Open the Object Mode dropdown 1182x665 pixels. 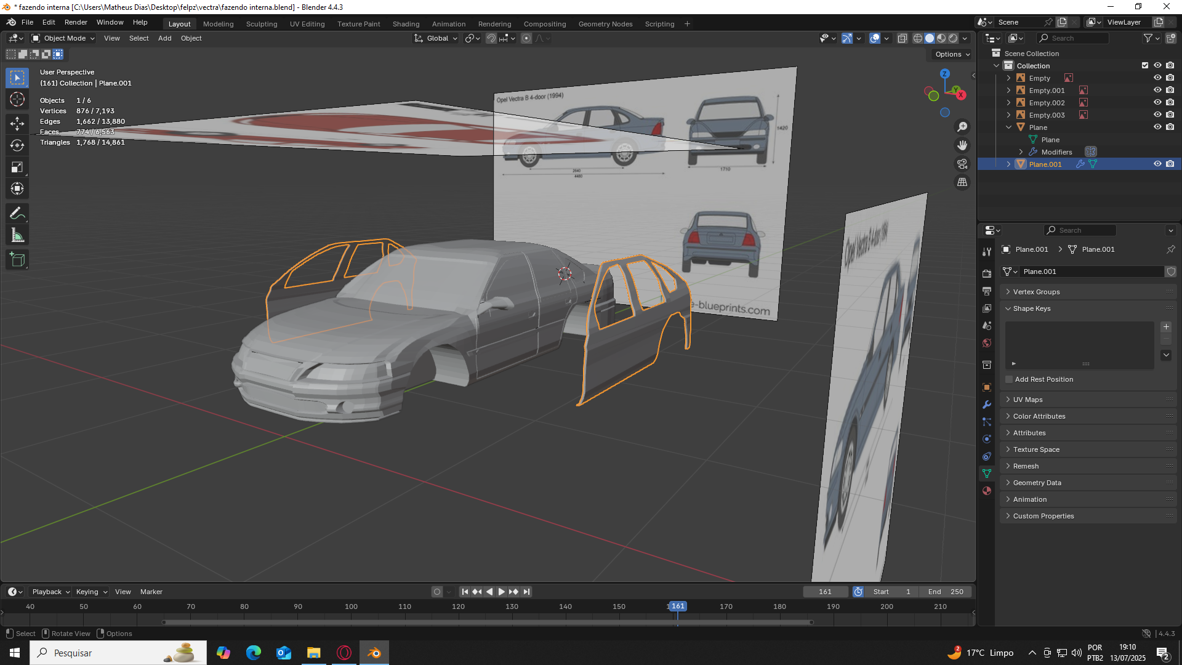pyautogui.click(x=64, y=38)
